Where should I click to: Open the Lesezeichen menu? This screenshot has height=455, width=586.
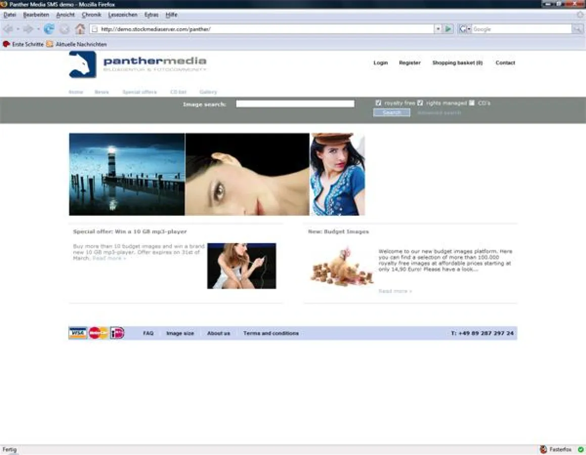point(122,15)
